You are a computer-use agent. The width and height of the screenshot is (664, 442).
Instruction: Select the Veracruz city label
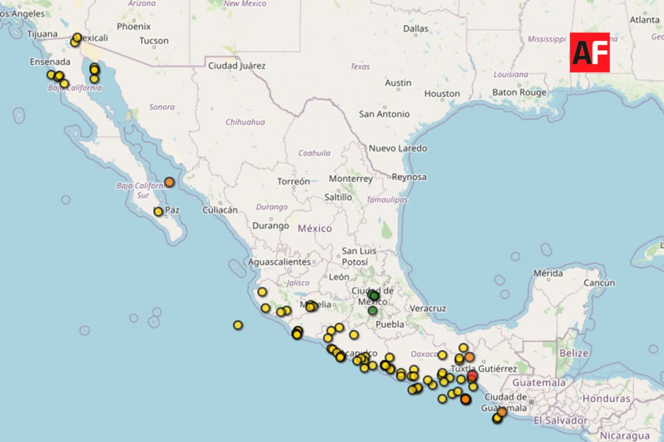428,308
